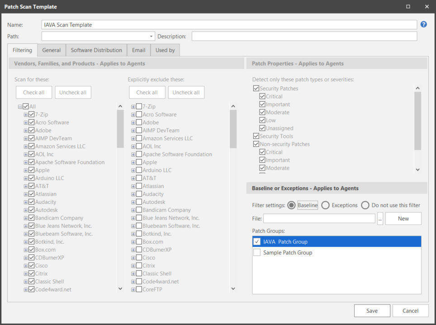Select Bandicam Company in the exclude tree
436x325 pixels.
tap(166, 210)
